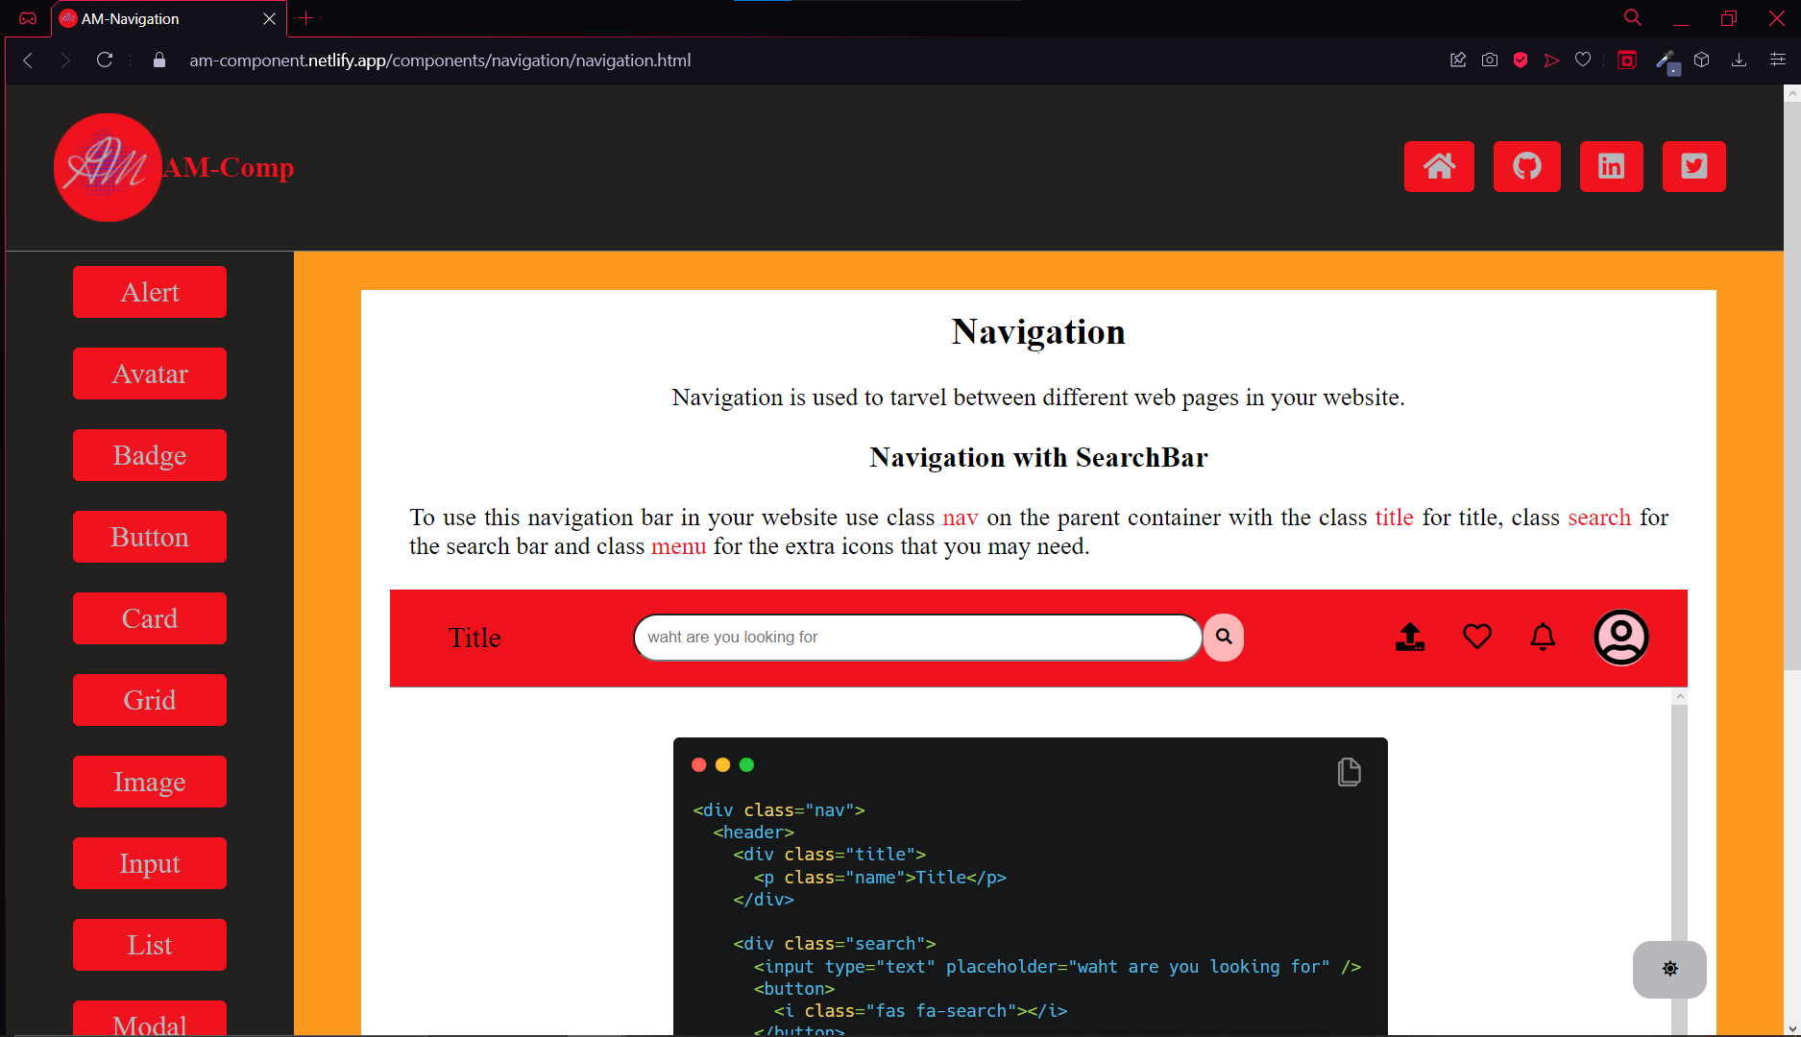This screenshot has width=1801, height=1037.
Task: Open the Twitter icon in the header
Action: (x=1693, y=166)
